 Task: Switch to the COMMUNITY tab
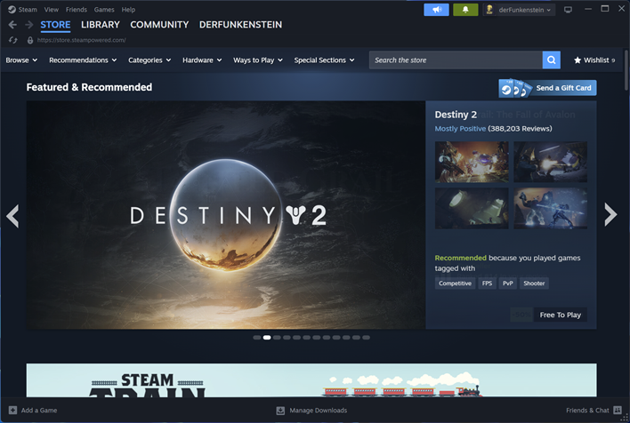159,25
